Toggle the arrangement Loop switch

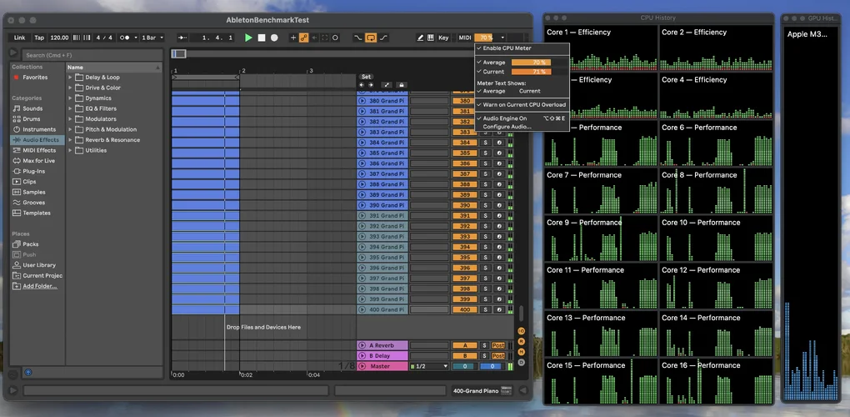coord(371,38)
